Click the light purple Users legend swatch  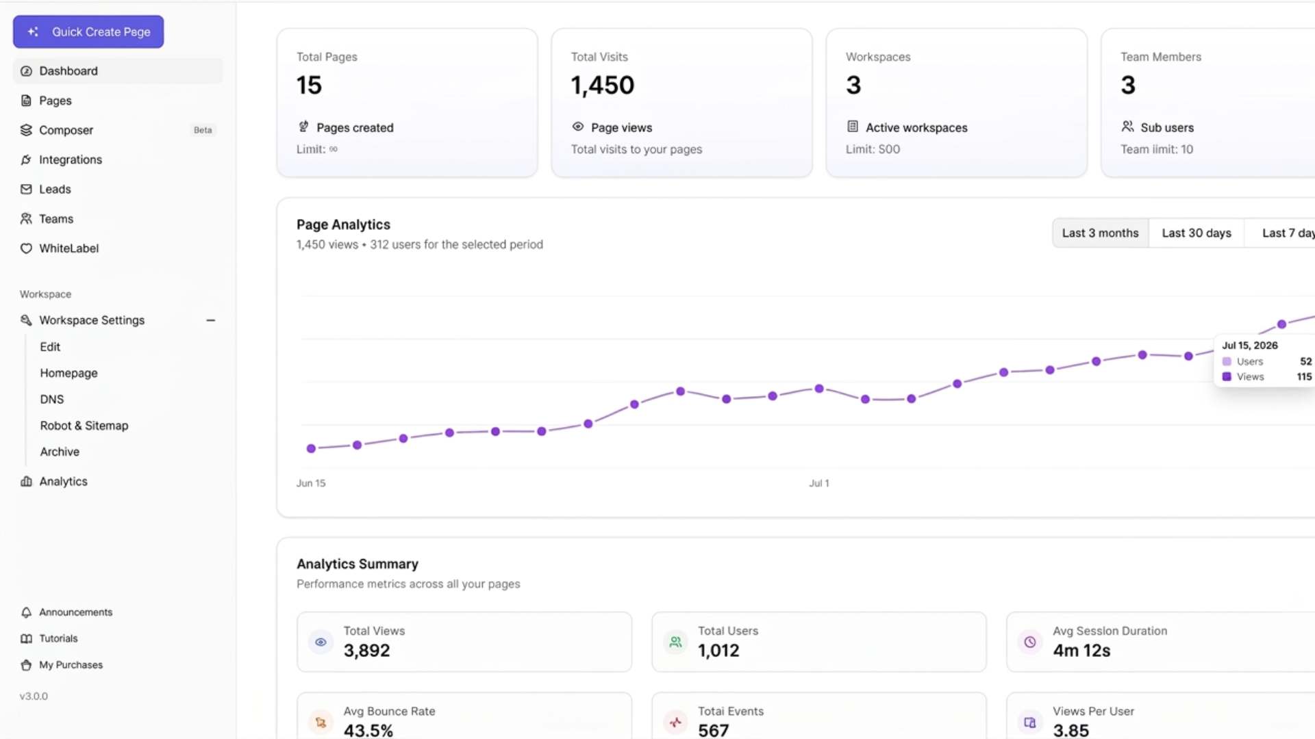[x=1227, y=361]
